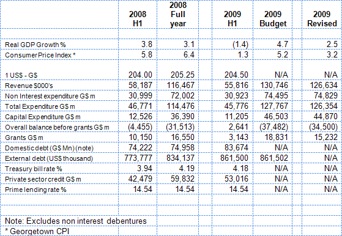This screenshot has width=342, height=236.
Task: Click the '2008 Full year' header cell
Action: tap(178, 14)
